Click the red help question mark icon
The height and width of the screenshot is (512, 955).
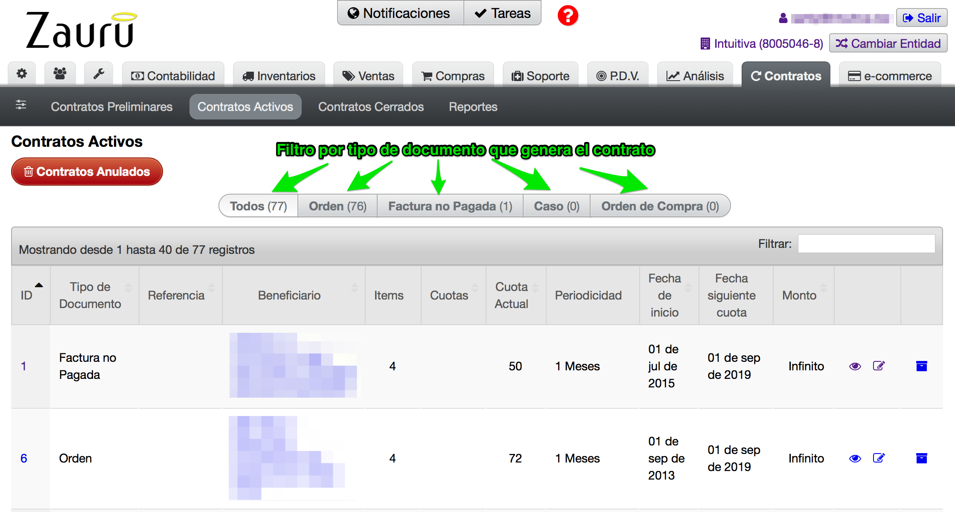[x=568, y=16]
